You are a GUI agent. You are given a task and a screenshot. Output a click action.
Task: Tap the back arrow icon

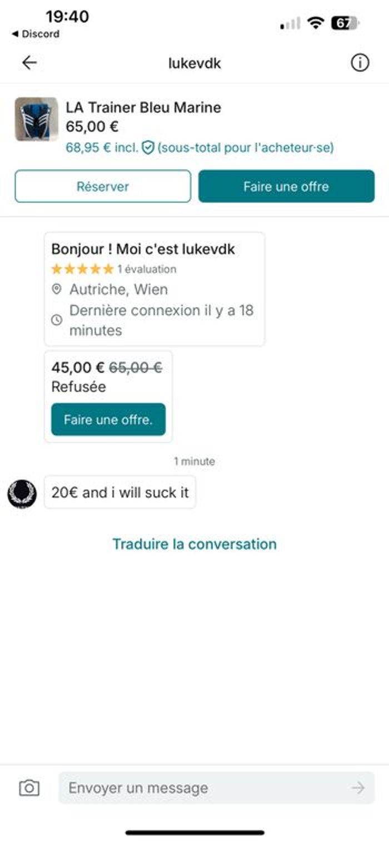tap(29, 63)
